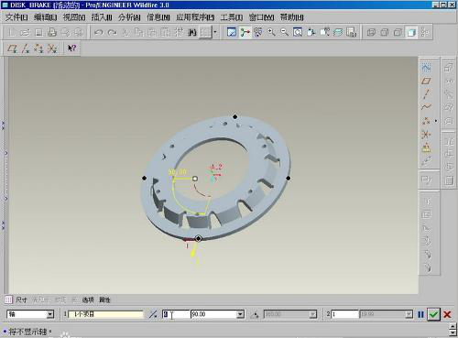This screenshot has width=458, height=338.
Task: Open the 选项 panel in dashboard
Action: point(88,300)
